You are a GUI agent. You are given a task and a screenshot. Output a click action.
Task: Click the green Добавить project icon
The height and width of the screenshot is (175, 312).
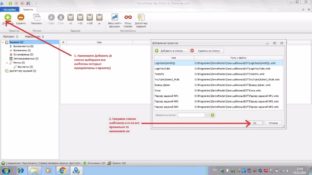pos(8,17)
